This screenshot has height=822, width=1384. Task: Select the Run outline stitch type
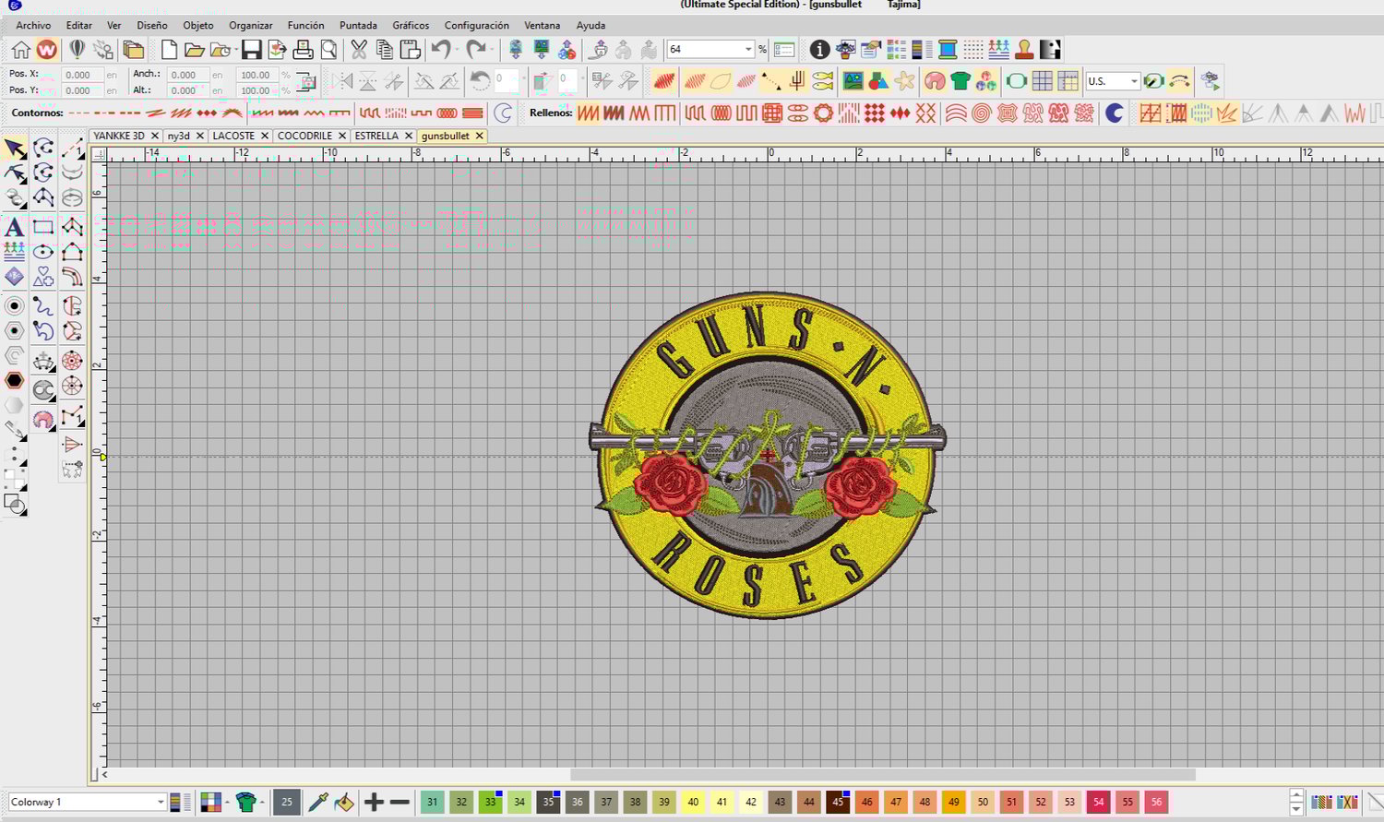[x=79, y=113]
